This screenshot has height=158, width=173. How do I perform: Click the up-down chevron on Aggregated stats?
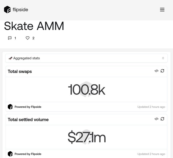point(163,58)
